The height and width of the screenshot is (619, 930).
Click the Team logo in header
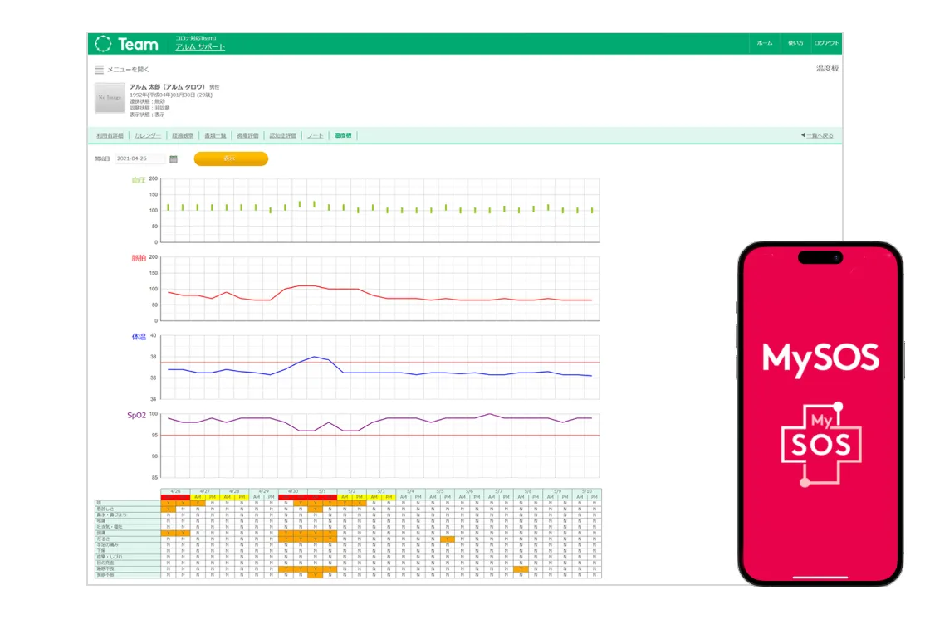(x=126, y=44)
